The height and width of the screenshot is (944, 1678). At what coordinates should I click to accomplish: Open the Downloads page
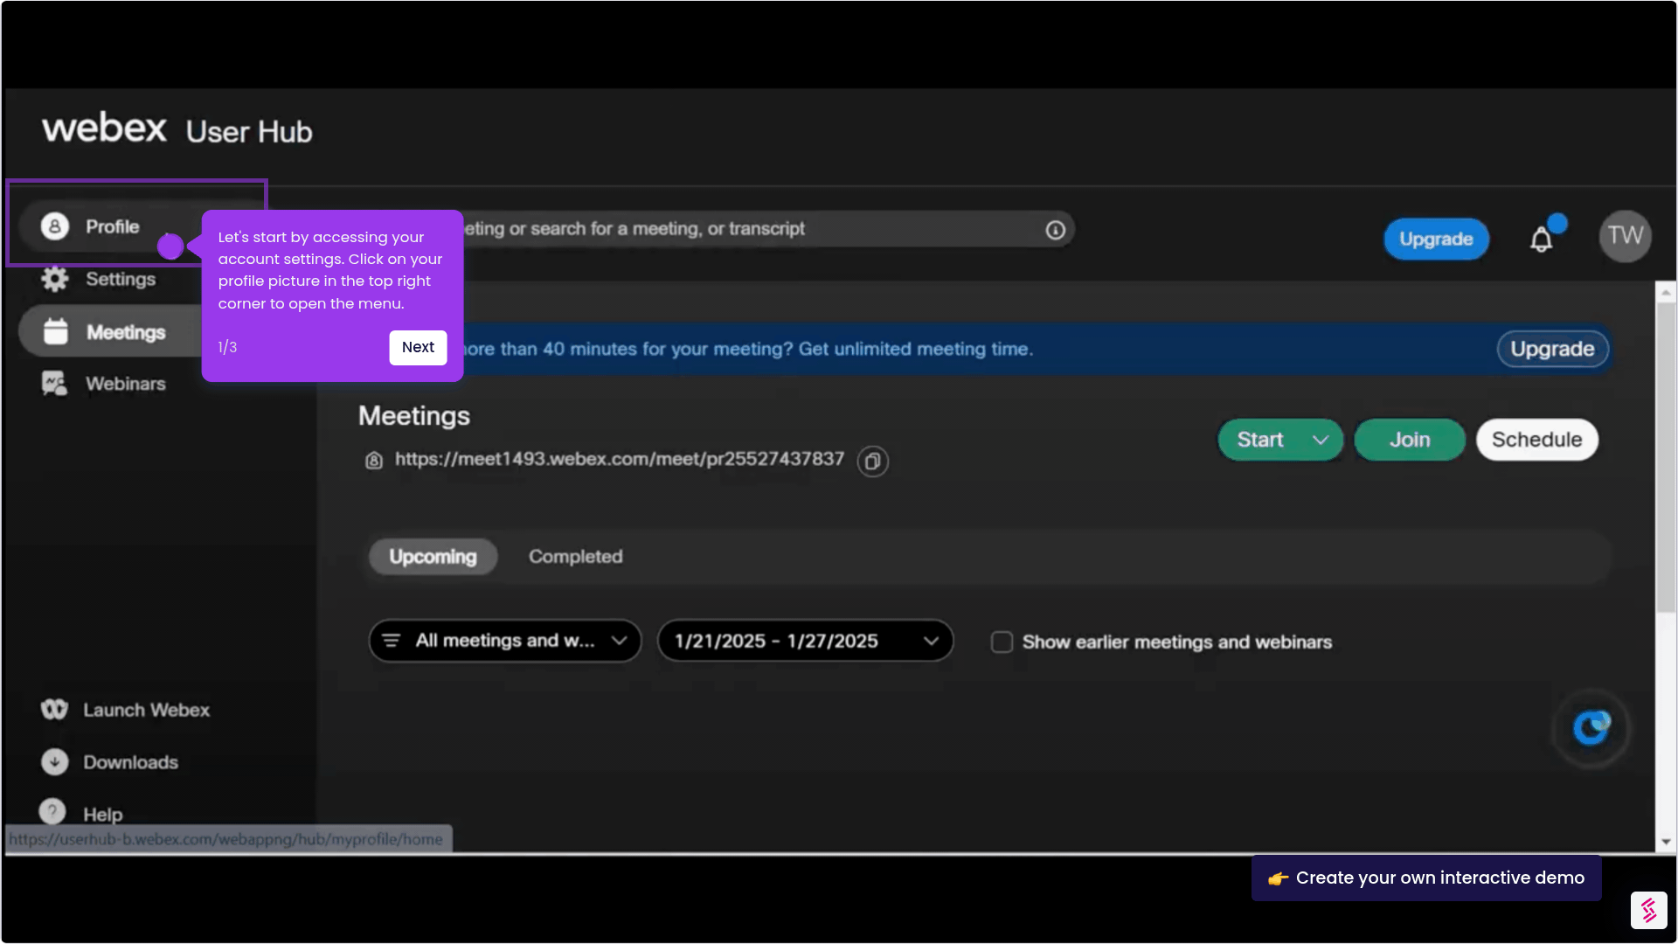pos(130,762)
